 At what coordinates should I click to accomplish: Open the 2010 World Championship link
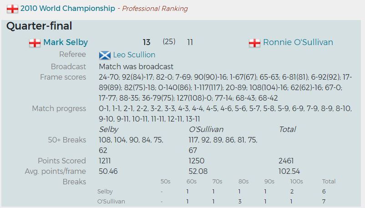point(68,8)
